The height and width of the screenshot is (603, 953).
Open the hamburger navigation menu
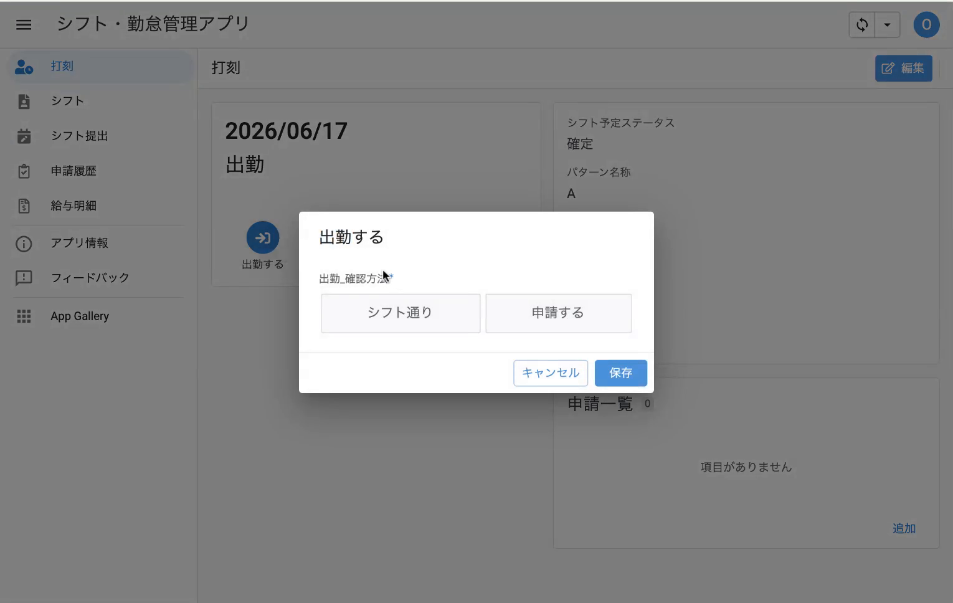(24, 25)
